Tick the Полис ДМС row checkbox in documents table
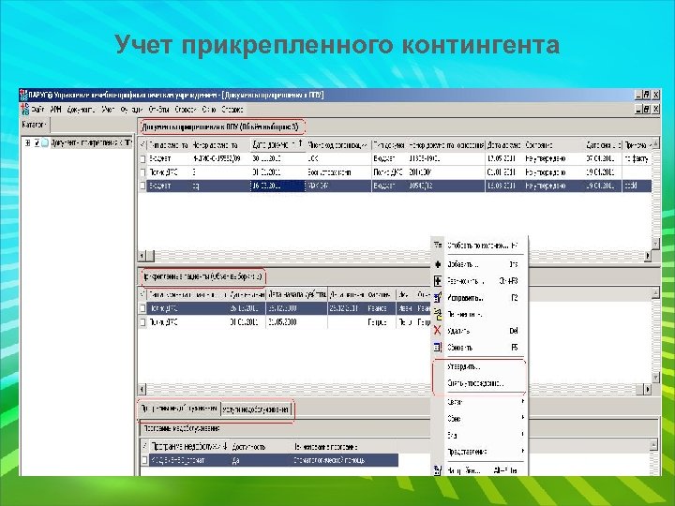This screenshot has width=675, height=506. (x=142, y=172)
